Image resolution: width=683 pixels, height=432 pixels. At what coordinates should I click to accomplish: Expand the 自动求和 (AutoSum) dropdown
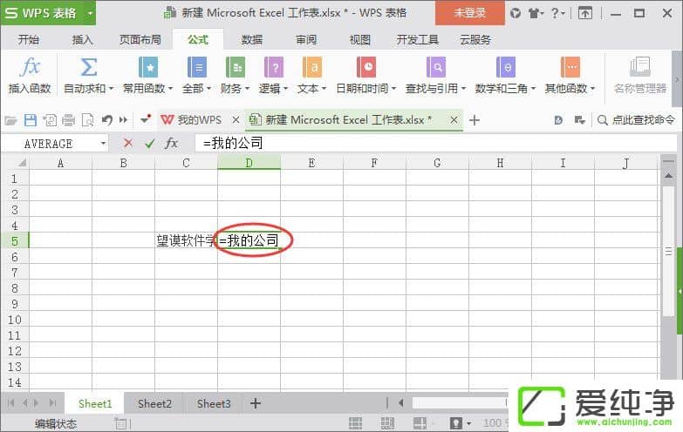click(x=88, y=88)
